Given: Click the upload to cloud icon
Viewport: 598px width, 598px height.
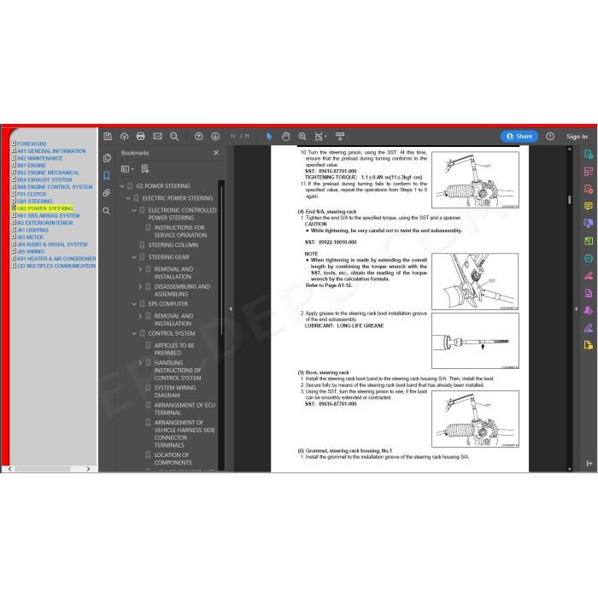Looking at the screenshot, I should coord(124,136).
